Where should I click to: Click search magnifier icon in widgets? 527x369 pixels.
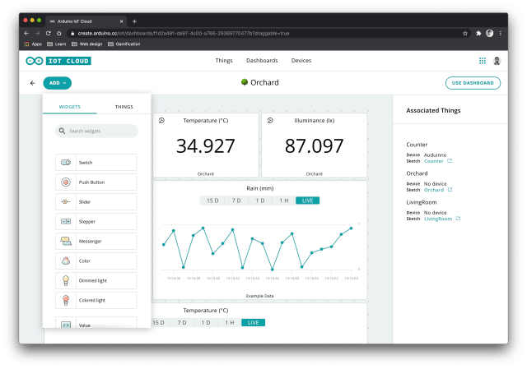coord(62,131)
